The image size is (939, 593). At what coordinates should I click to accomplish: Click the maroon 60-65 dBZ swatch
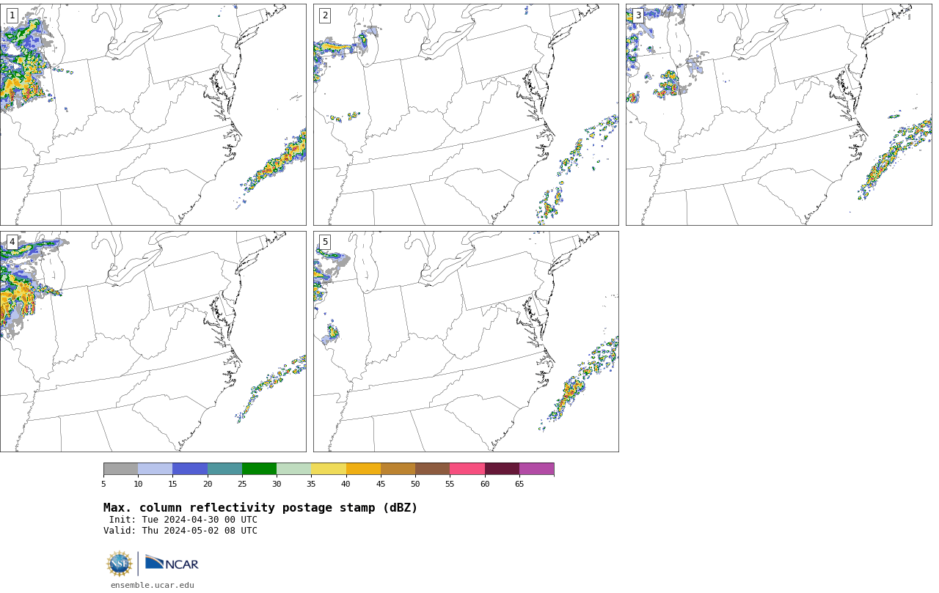[502, 469]
